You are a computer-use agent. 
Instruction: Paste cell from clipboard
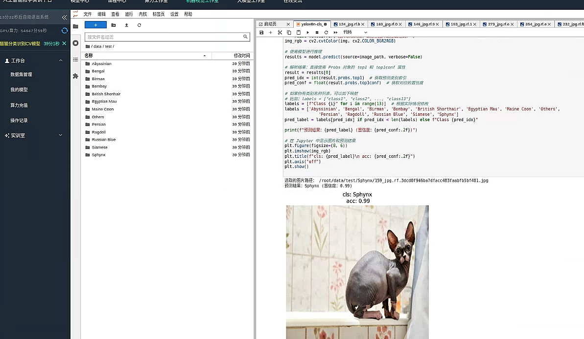click(x=298, y=32)
